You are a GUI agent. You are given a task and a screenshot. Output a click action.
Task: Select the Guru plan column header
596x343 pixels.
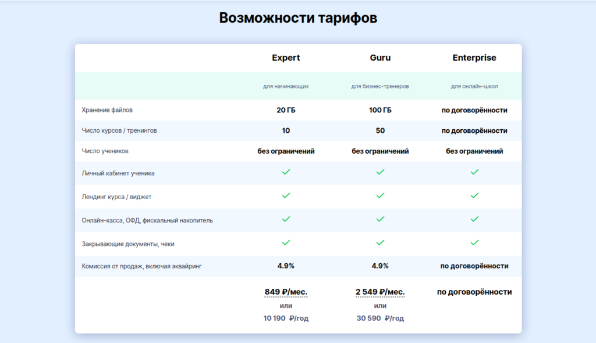point(380,58)
